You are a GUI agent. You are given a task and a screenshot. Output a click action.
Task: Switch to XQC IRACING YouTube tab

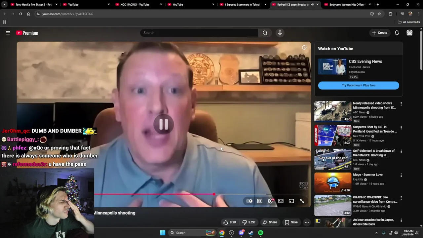(138, 5)
